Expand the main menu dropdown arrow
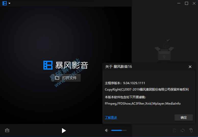This screenshot has height=137, width=198. 9,3
